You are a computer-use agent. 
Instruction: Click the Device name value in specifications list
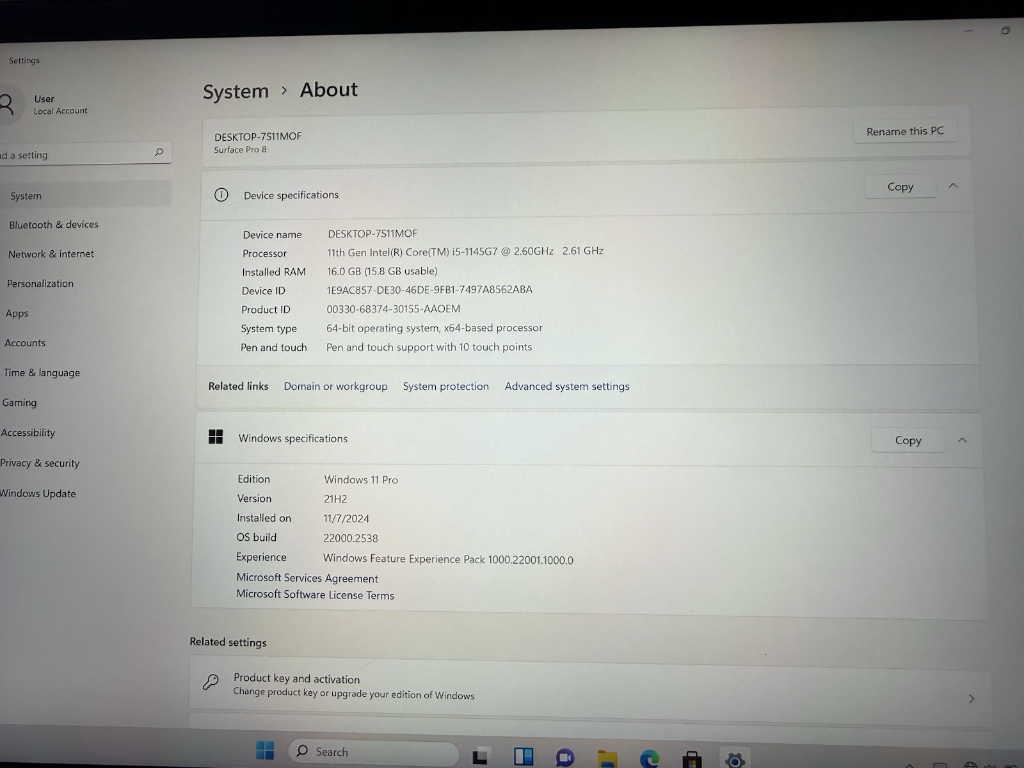pos(372,234)
